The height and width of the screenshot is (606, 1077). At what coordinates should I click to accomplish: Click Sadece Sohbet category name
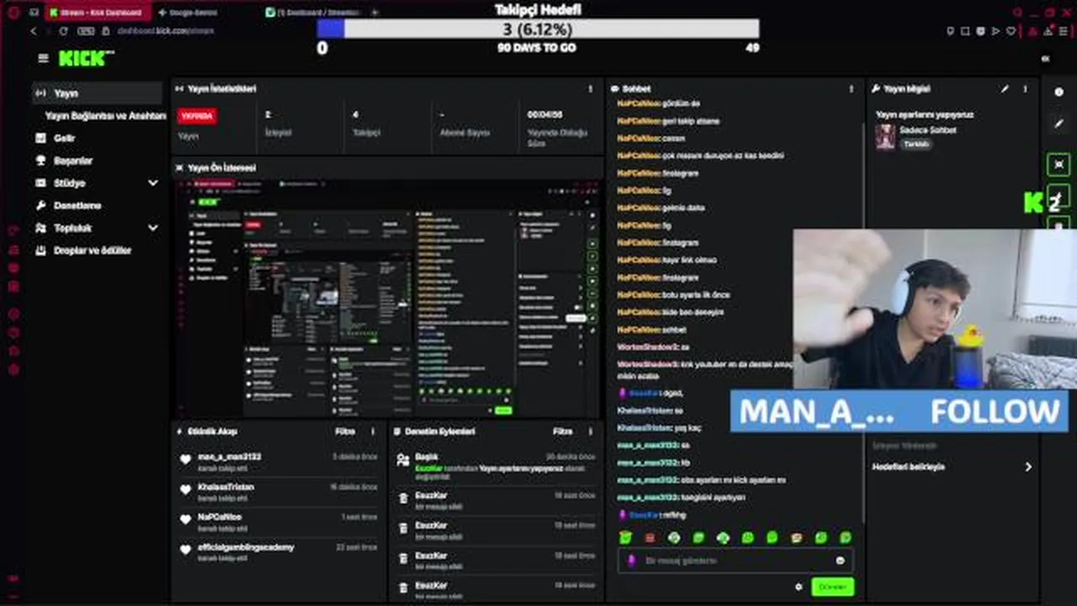[x=928, y=130]
